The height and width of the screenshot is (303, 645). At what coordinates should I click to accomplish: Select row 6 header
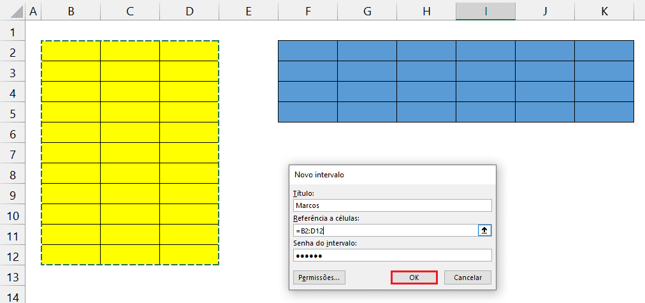(x=13, y=134)
